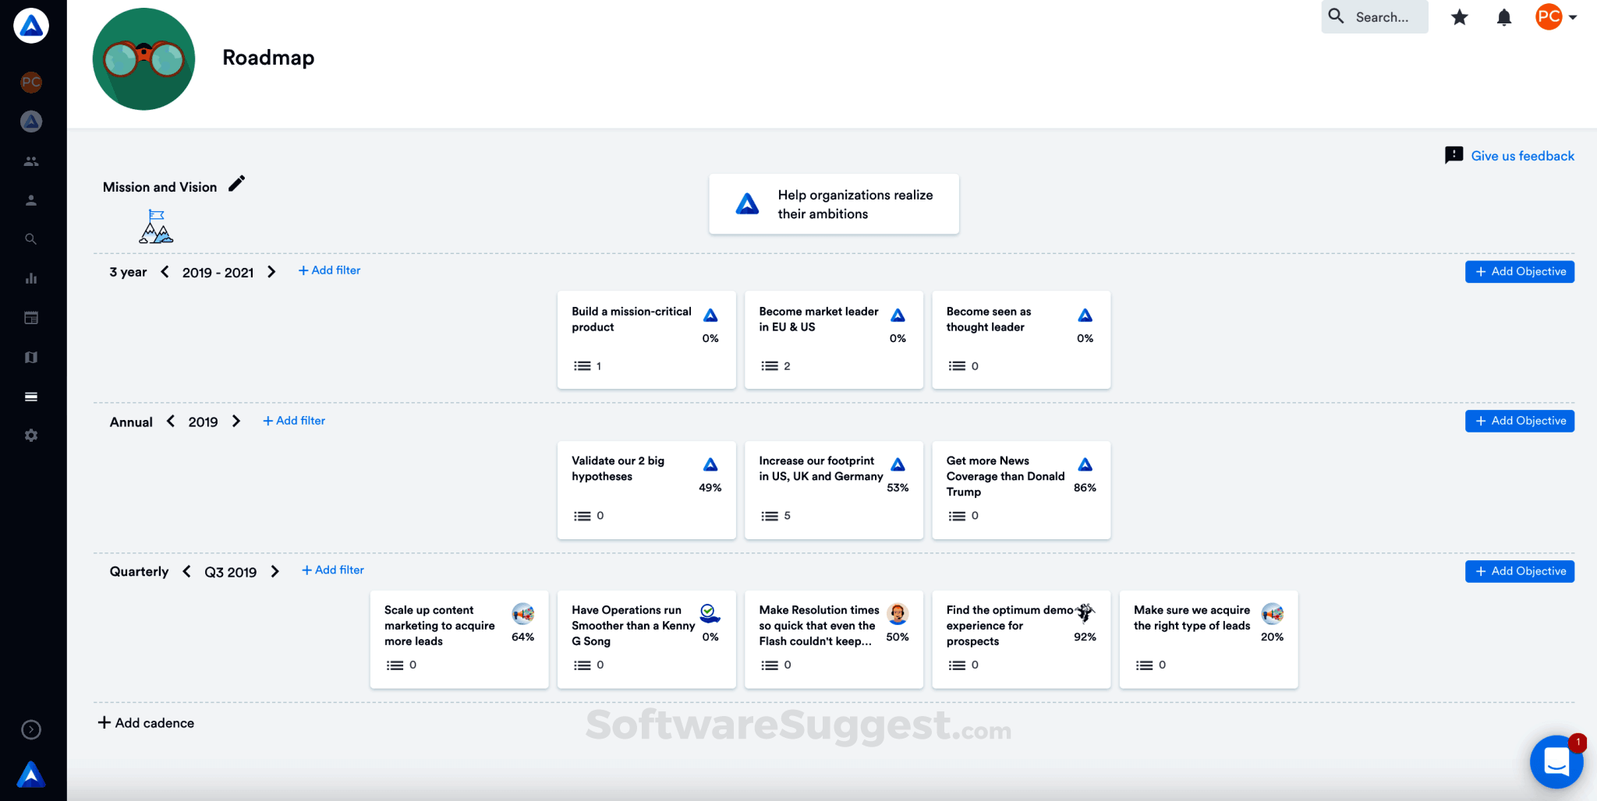Image resolution: width=1597 pixels, height=801 pixels.
Task: Select the teams icon in the sidebar
Action: [x=31, y=161]
